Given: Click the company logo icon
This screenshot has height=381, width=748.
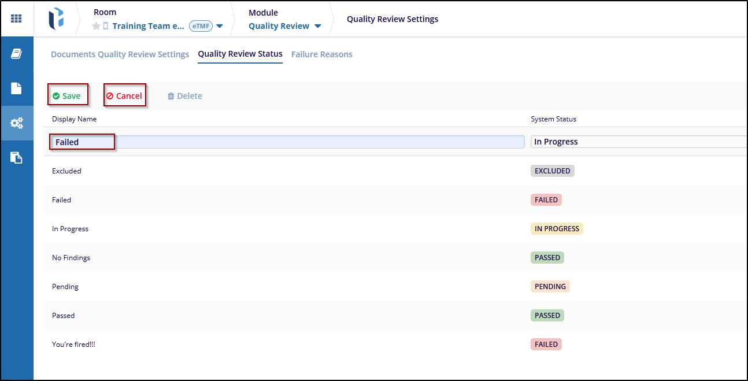Looking at the screenshot, I should coord(56,19).
